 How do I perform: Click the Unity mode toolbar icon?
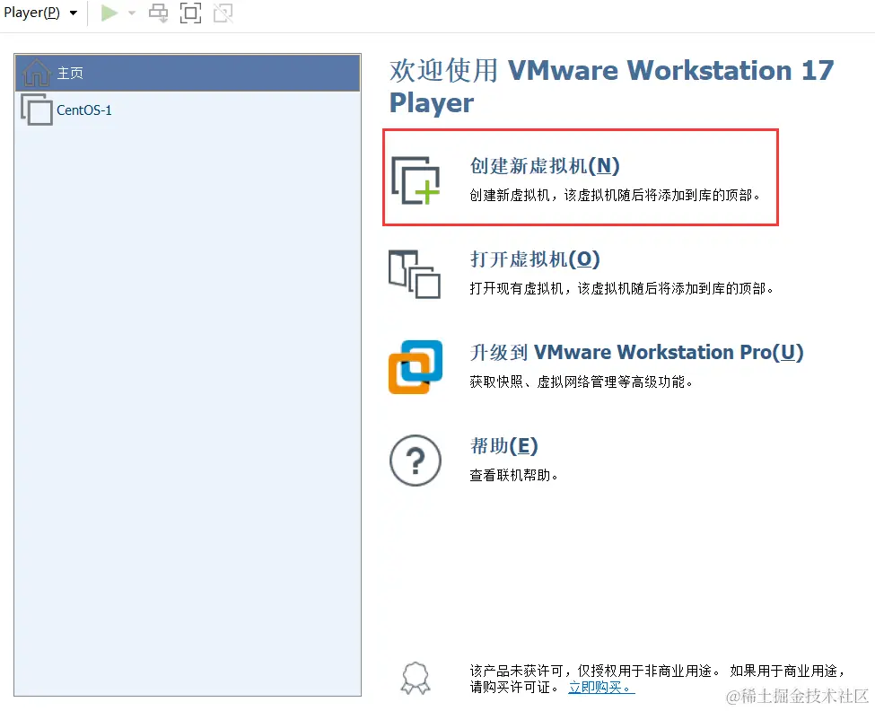click(x=223, y=13)
